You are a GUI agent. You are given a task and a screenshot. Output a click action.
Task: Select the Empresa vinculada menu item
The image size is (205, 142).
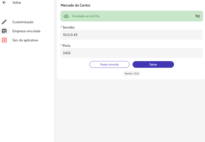tap(26, 31)
